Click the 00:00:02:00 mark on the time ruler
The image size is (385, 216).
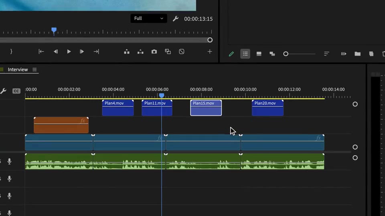pos(69,89)
